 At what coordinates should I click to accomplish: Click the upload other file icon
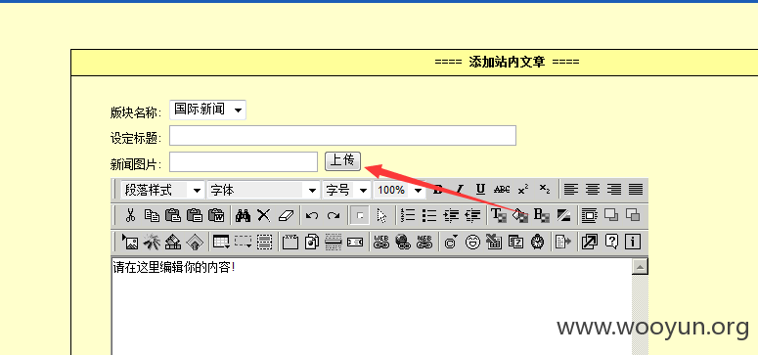tap(195, 242)
